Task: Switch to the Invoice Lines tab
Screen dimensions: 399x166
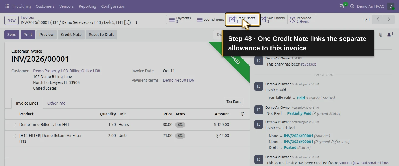Action: (27, 103)
